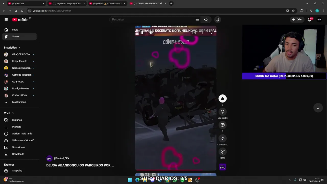Screen dimensions: 327x184
Task: Open the GG BRASA channel
Action: [x=19, y=82]
